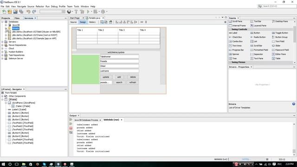Expand the Drivers node
This screenshot has width=297, height=167.
click(6, 28)
